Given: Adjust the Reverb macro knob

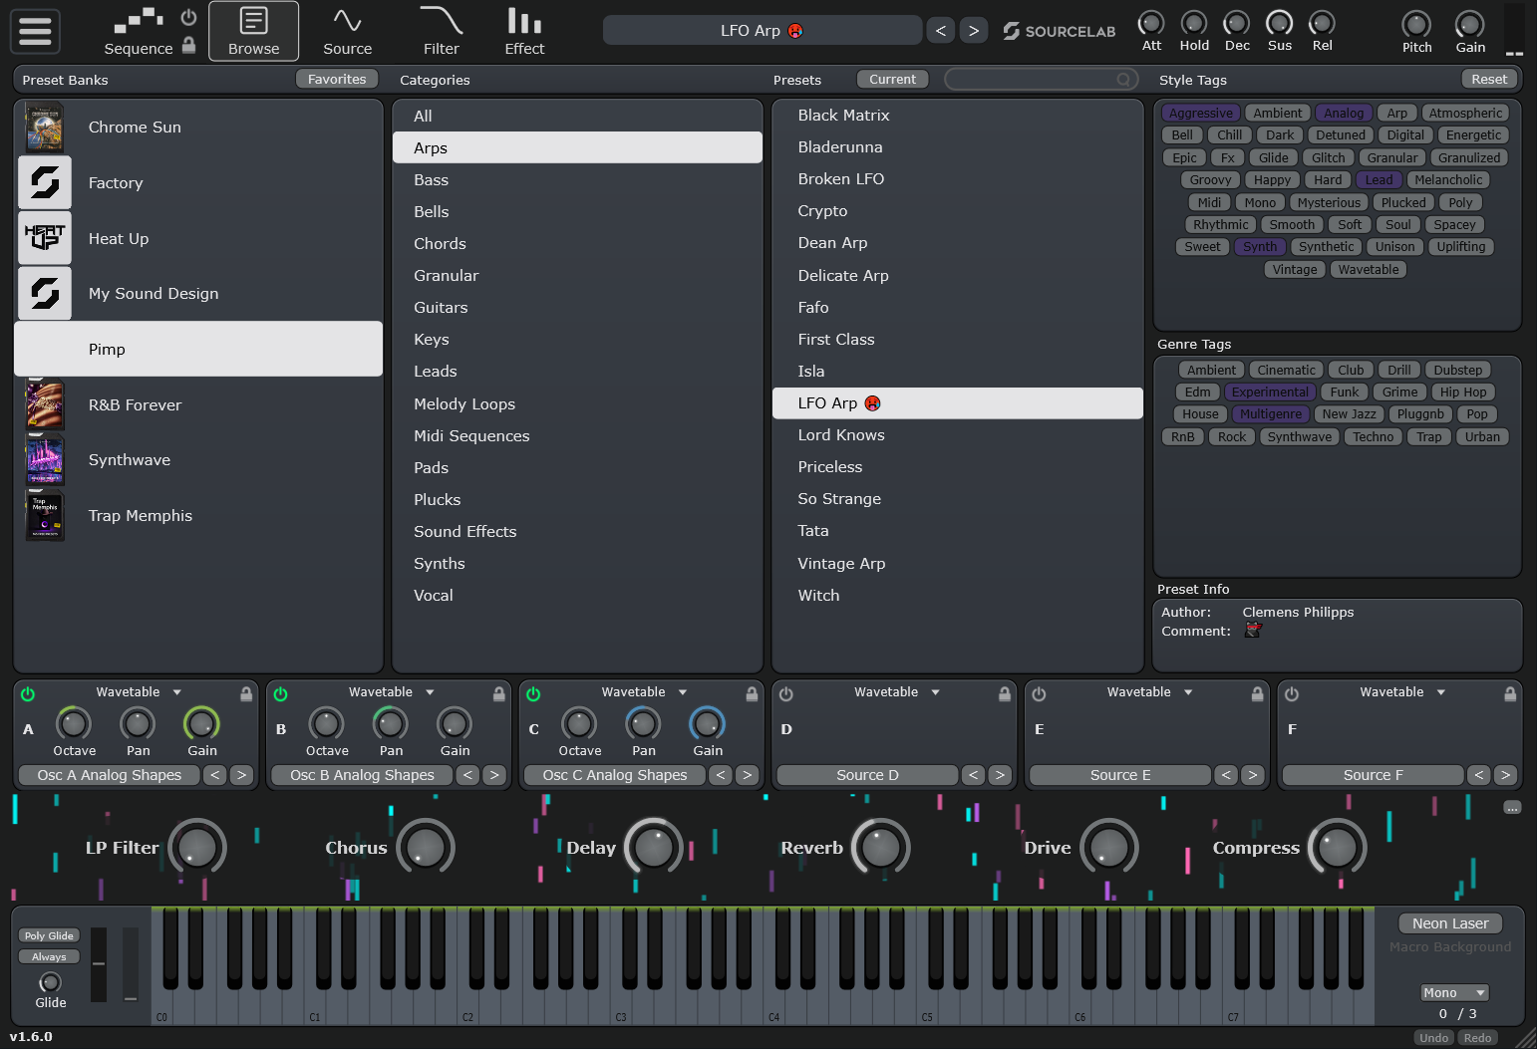Looking at the screenshot, I should pyautogui.click(x=880, y=848).
